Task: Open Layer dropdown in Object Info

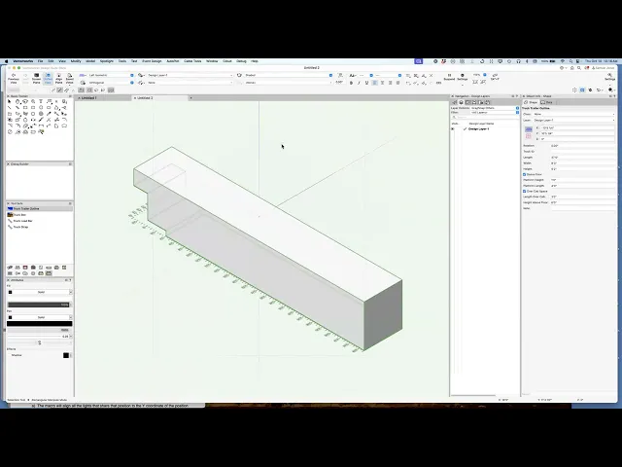Action: pos(574,120)
